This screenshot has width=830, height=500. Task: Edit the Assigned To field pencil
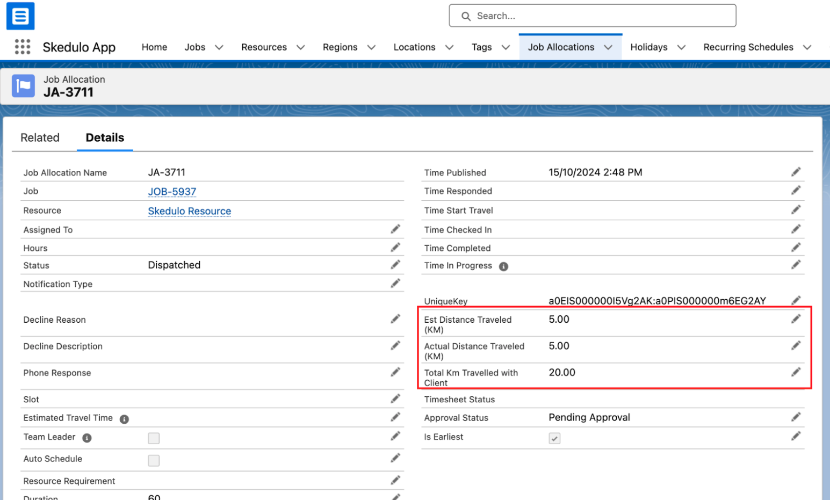tap(395, 229)
